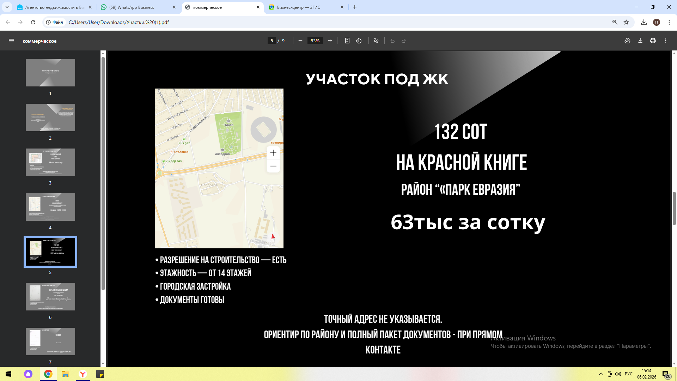The height and width of the screenshot is (381, 677).
Task: Expand Chrome three-dot menu
Action: pos(669,22)
